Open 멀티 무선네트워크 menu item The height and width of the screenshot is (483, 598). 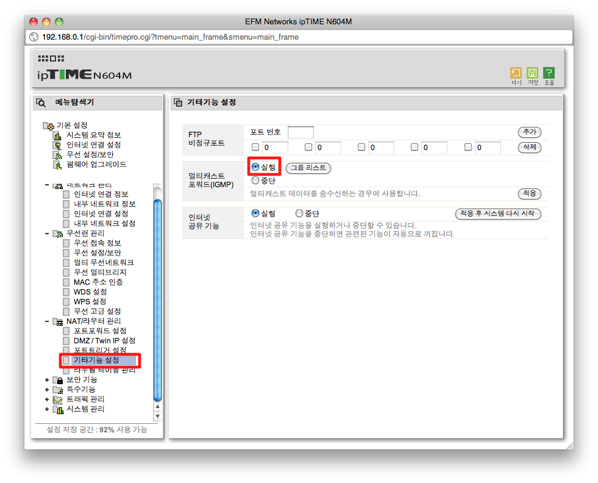coord(104,262)
